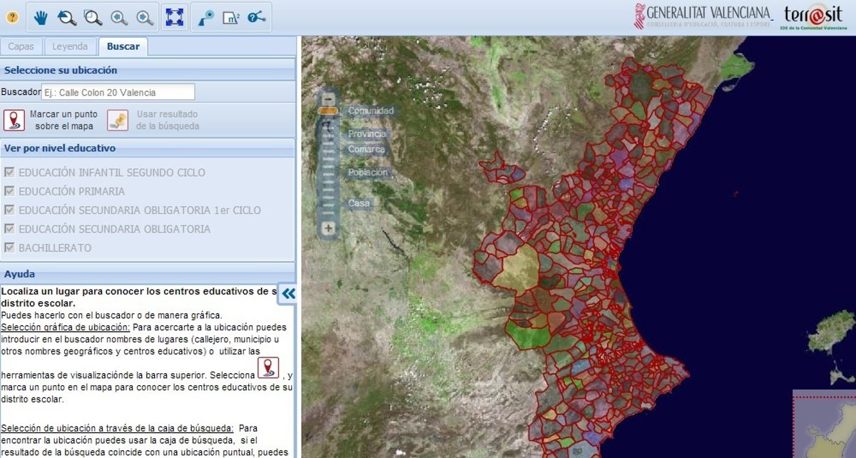The width and height of the screenshot is (856, 458).
Task: Toggle BACHILLERATO checkbox
Action: pyautogui.click(x=9, y=248)
